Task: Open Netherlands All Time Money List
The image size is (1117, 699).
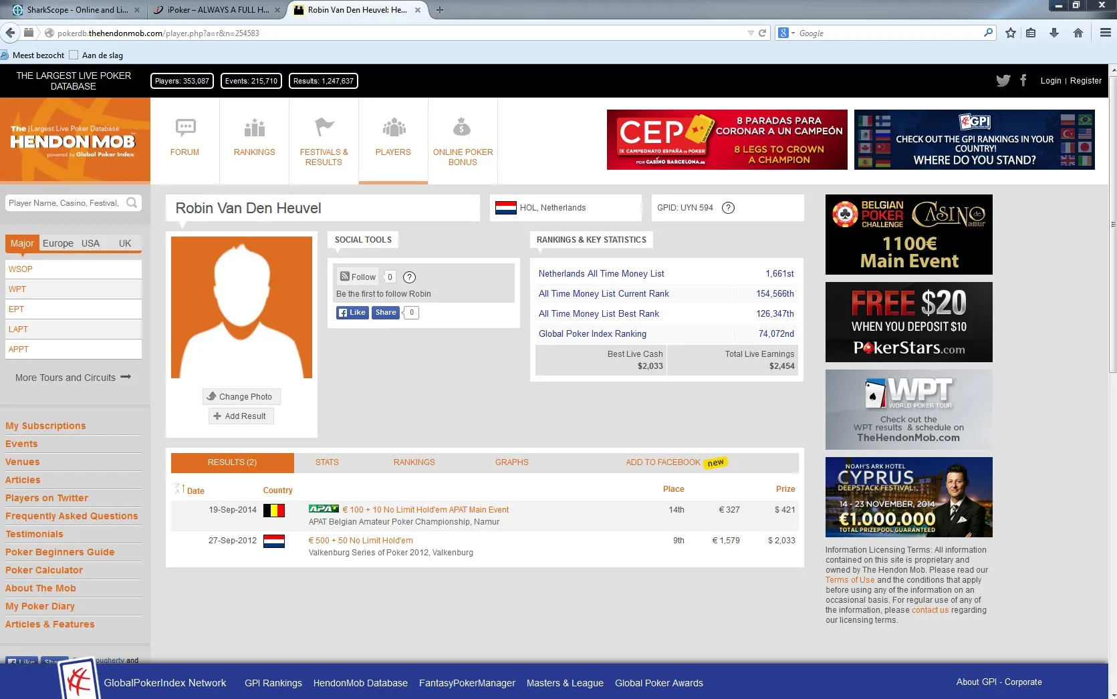Action: click(x=601, y=273)
